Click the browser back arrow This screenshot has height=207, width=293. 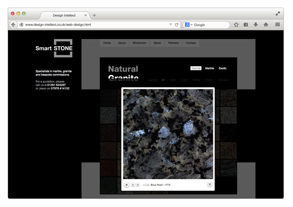coord(14,25)
